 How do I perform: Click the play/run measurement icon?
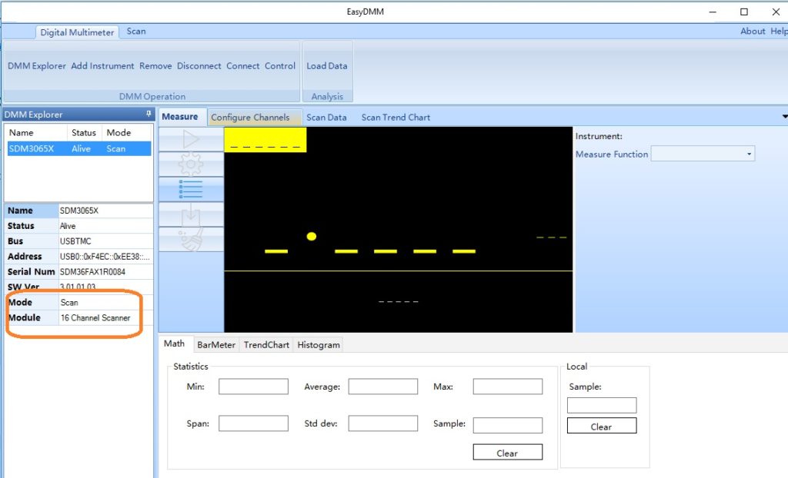tap(191, 139)
